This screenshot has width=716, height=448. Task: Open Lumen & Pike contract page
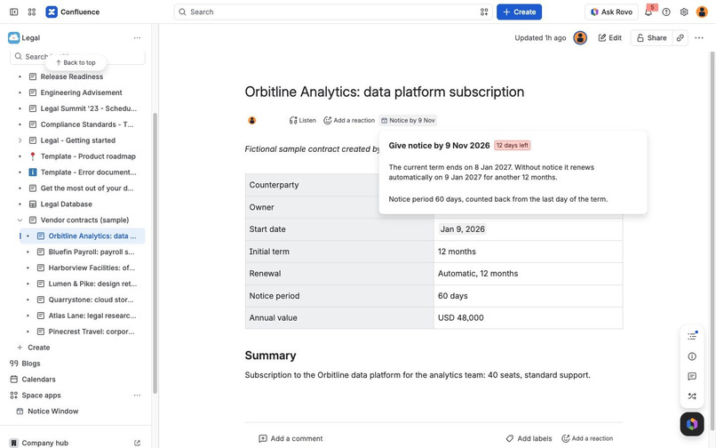click(92, 284)
